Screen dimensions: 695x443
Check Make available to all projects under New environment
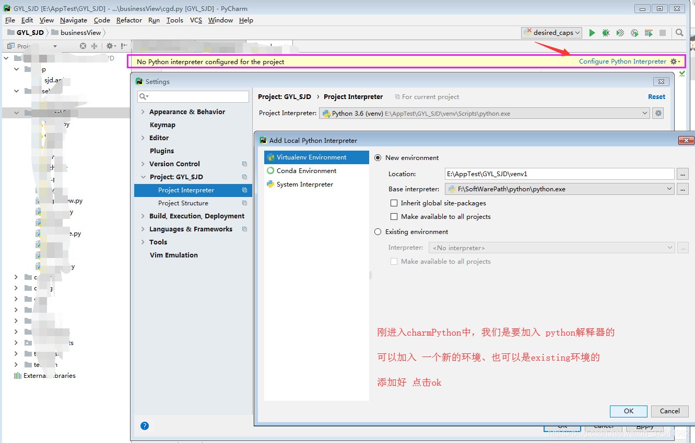pos(394,217)
